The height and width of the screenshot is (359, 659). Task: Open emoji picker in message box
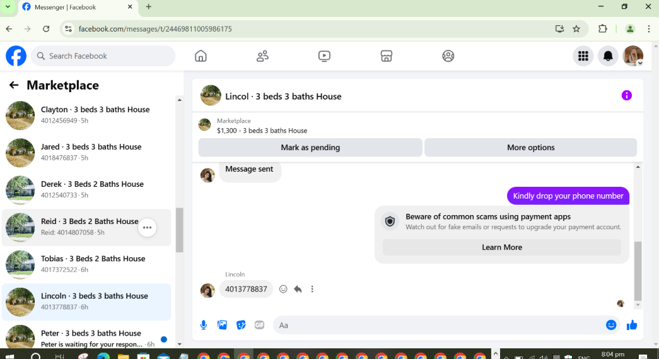pyautogui.click(x=611, y=325)
